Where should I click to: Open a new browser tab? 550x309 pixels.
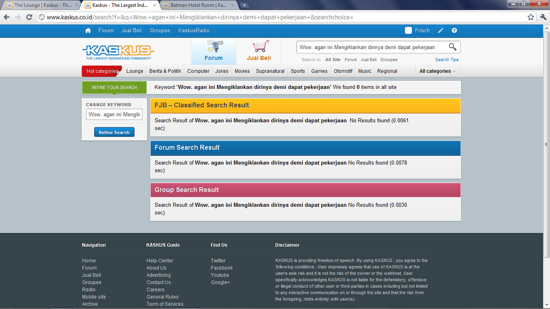coord(244,5)
